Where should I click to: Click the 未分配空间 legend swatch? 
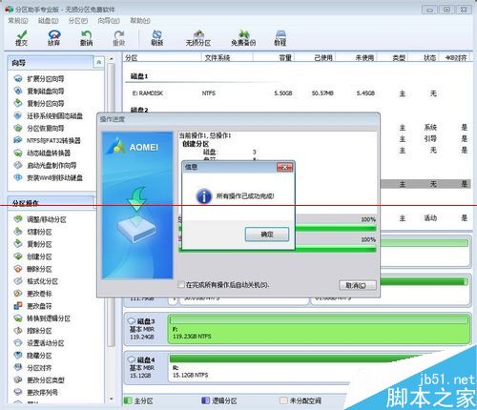pyautogui.click(x=283, y=400)
